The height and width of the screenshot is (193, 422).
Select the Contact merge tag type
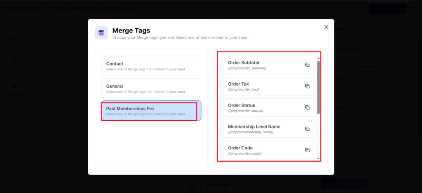tap(151, 66)
